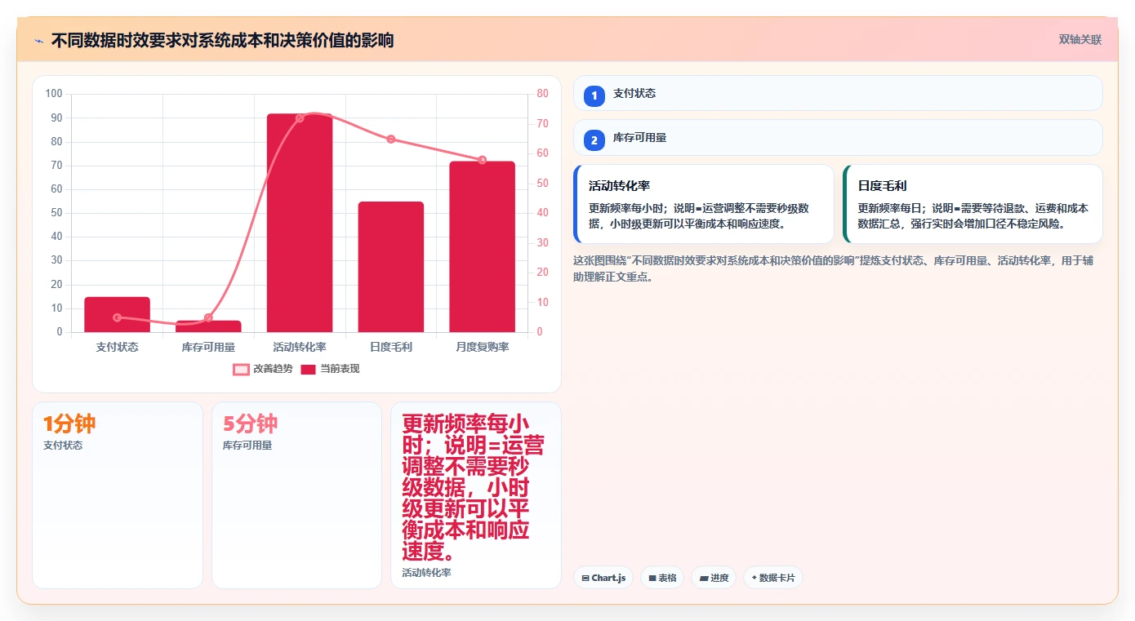Click the lightning icon beside the title
This screenshot has height=621, width=1135.
[38, 40]
